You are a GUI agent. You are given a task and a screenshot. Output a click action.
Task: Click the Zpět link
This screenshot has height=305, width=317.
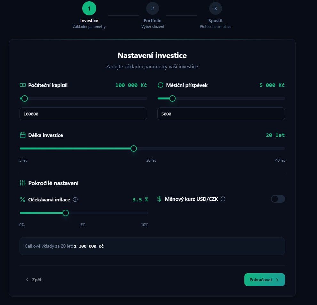click(34, 279)
